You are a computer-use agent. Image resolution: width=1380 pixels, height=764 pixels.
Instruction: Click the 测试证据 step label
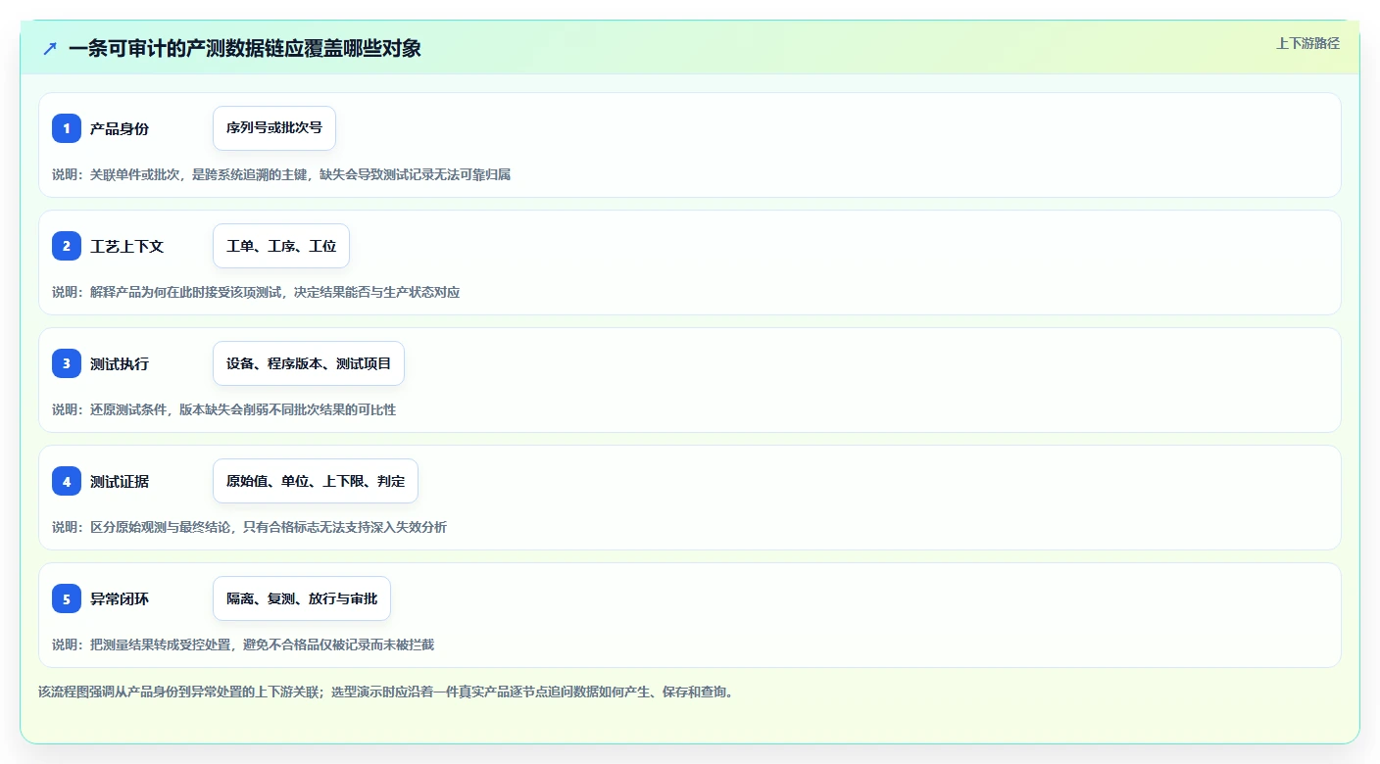click(x=120, y=481)
